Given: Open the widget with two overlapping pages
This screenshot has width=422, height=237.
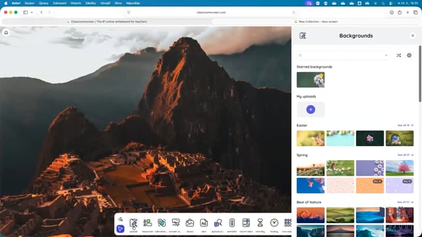Looking at the screenshot, I should click(x=162, y=223).
